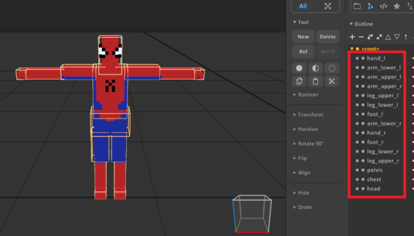Click the copy icon in Tool panel
The height and width of the screenshot is (236, 414).
pyautogui.click(x=299, y=81)
